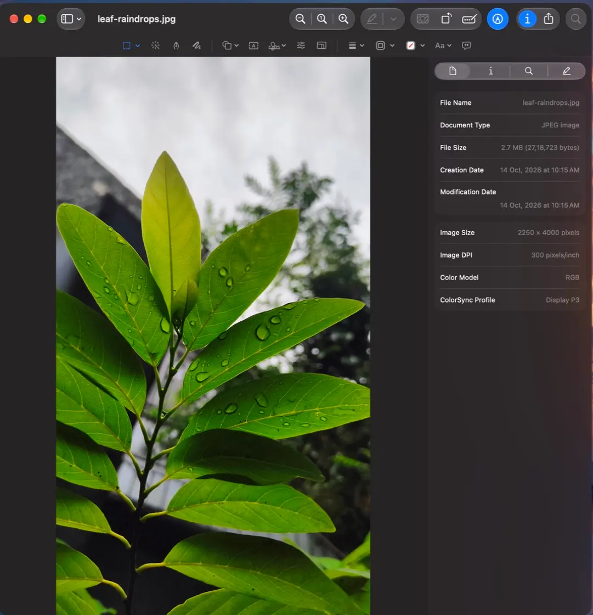Image resolution: width=593 pixels, height=615 pixels.
Task: Rotate the image left
Action: [x=446, y=19]
